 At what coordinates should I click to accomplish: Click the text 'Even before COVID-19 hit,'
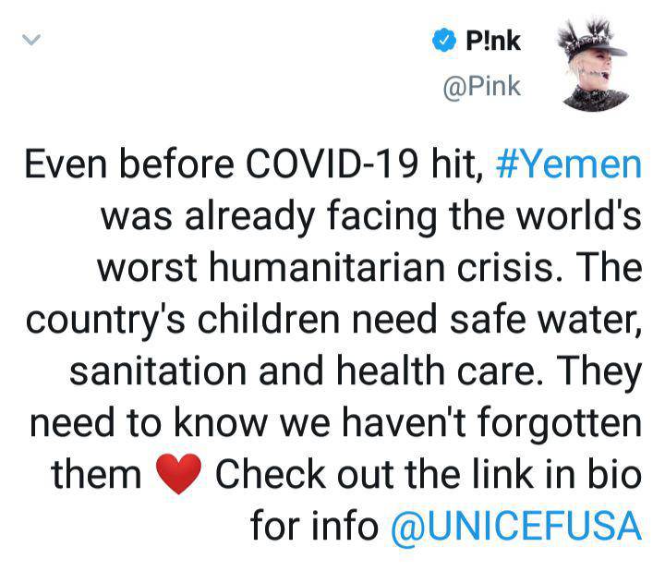tap(254, 164)
